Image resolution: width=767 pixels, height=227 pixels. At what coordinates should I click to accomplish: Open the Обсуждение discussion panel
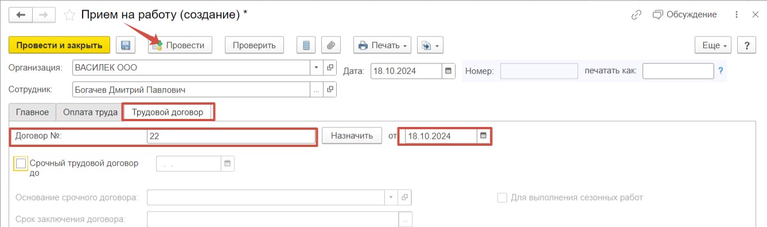coord(685,14)
